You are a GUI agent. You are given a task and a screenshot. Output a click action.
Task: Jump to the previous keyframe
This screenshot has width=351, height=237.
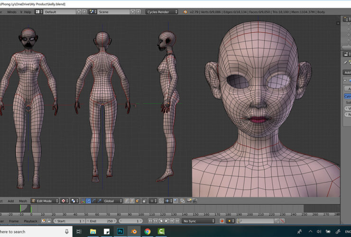156,221
